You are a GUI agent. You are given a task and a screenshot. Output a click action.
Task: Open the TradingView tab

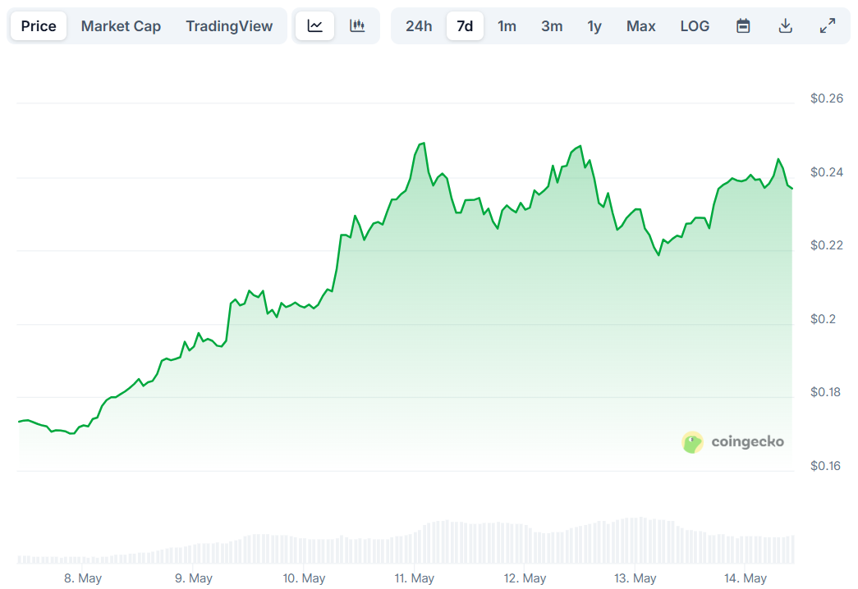[x=229, y=25]
